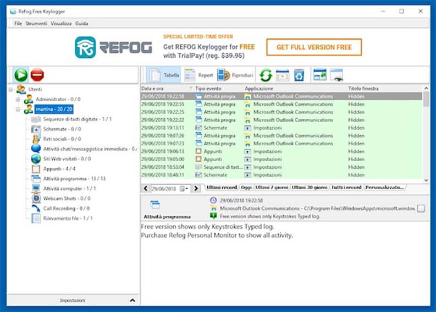
Task: Select the 18:53:04 Sequenze di tasti row
Action: click(282, 167)
